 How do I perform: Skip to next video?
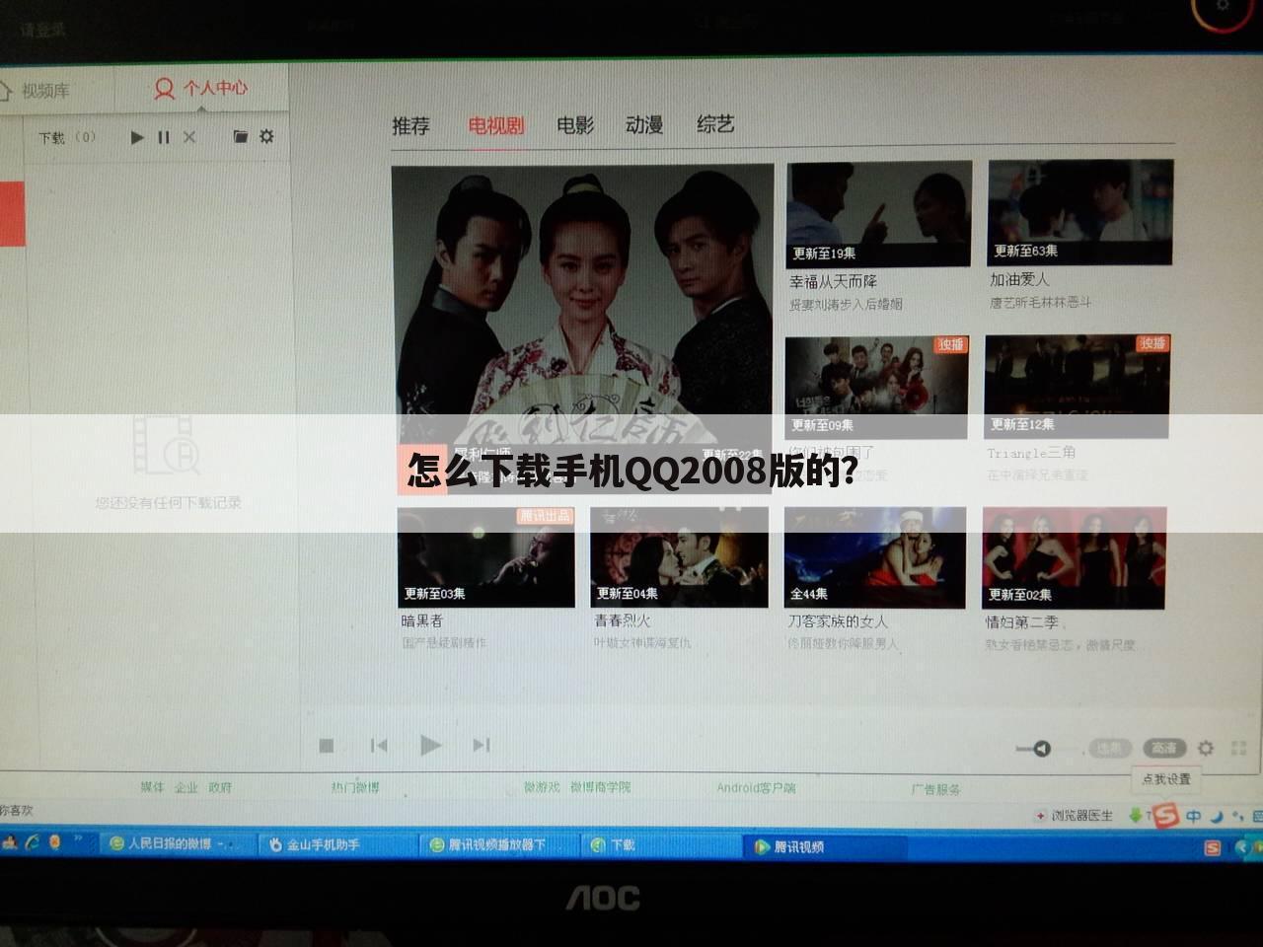click(482, 745)
